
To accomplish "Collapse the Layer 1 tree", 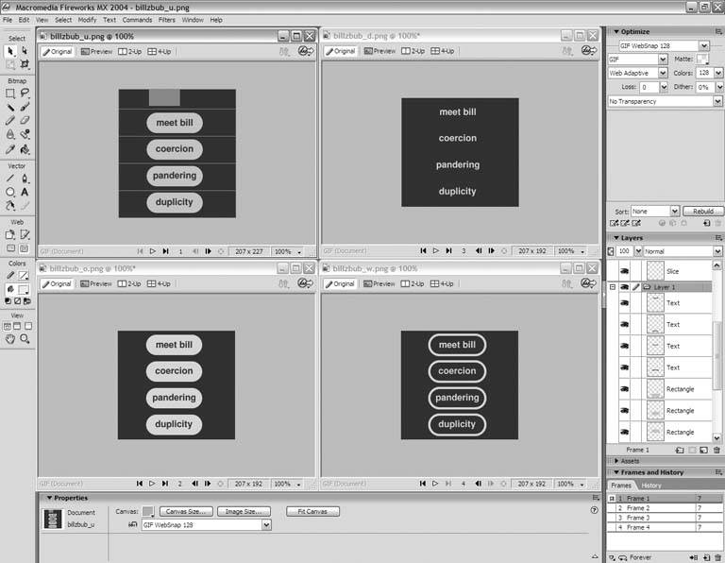I will point(613,287).
